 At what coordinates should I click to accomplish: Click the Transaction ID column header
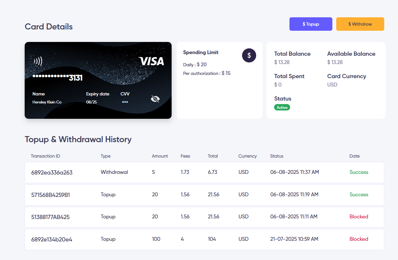coord(45,156)
